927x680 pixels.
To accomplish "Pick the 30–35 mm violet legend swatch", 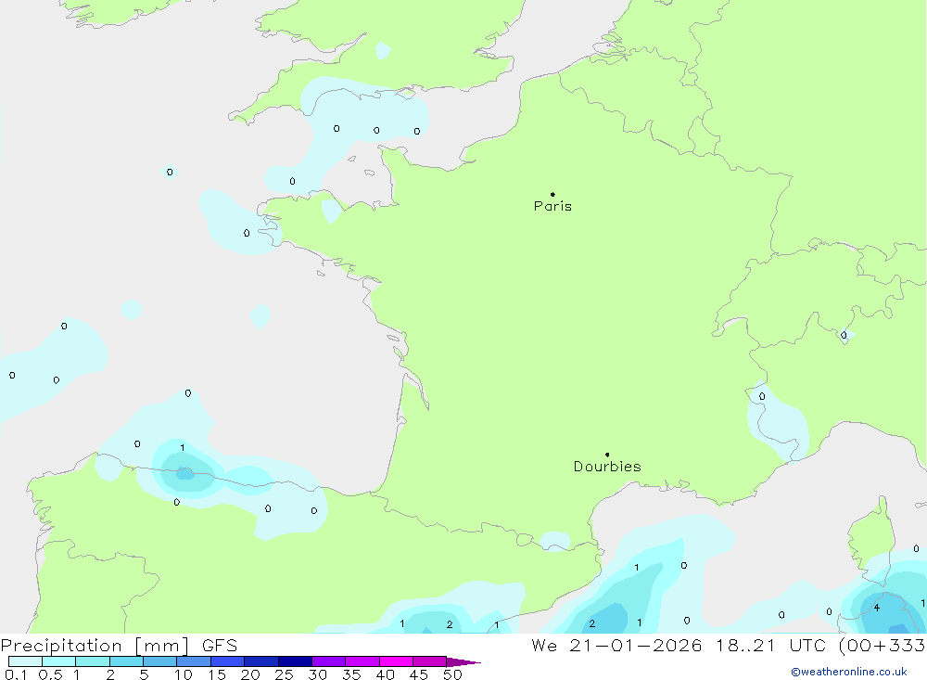I will point(328,661).
